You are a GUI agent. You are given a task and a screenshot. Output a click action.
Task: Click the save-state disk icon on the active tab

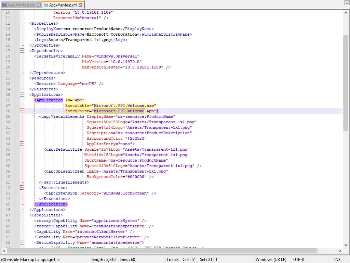click(46, 5)
